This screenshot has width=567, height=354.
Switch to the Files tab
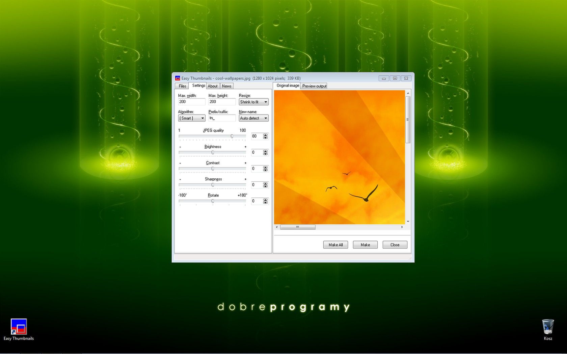tap(182, 86)
